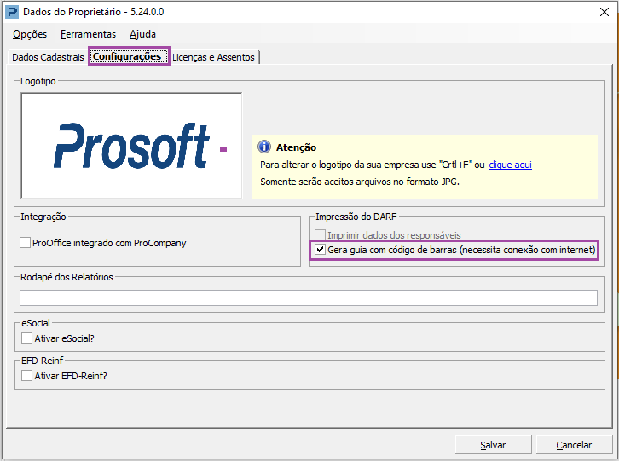
Task: Switch to the Dados Cadastrais tab
Action: click(48, 57)
